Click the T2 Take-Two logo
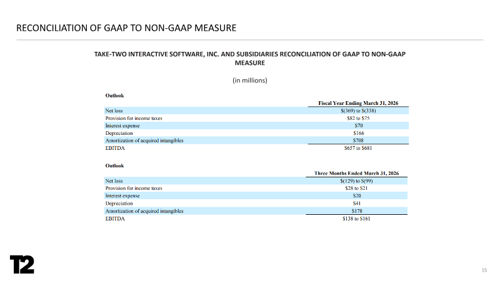The width and height of the screenshot is (500, 281). coord(22,264)
